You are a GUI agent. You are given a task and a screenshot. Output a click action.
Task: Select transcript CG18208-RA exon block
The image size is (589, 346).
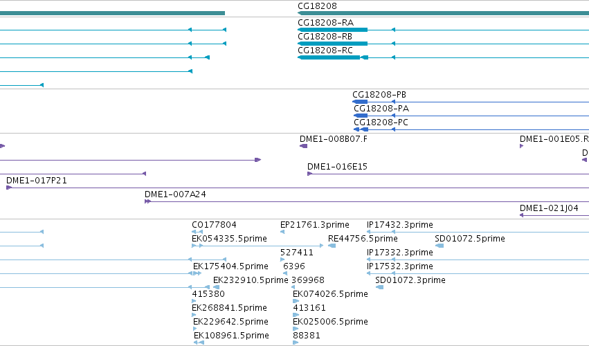click(332, 30)
